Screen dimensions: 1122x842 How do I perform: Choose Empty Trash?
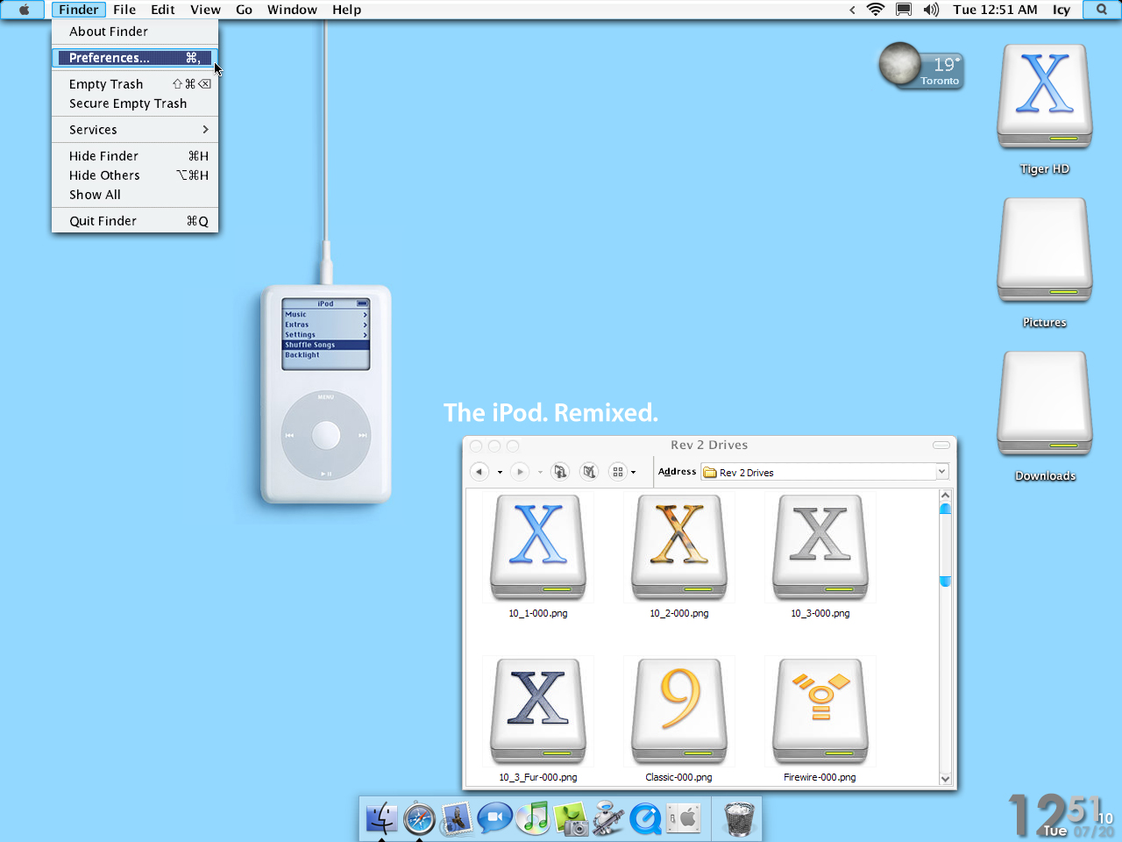tap(135, 84)
